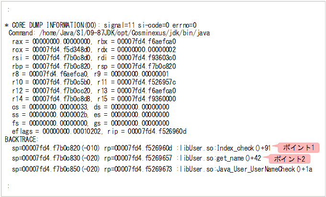The image size is (326, 197).
Task: Click the signal=11 text in header
Action: 130,25
